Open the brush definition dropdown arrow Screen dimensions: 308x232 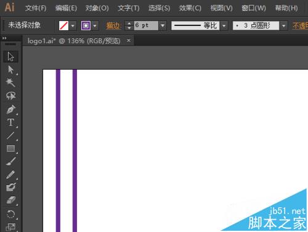click(283, 26)
